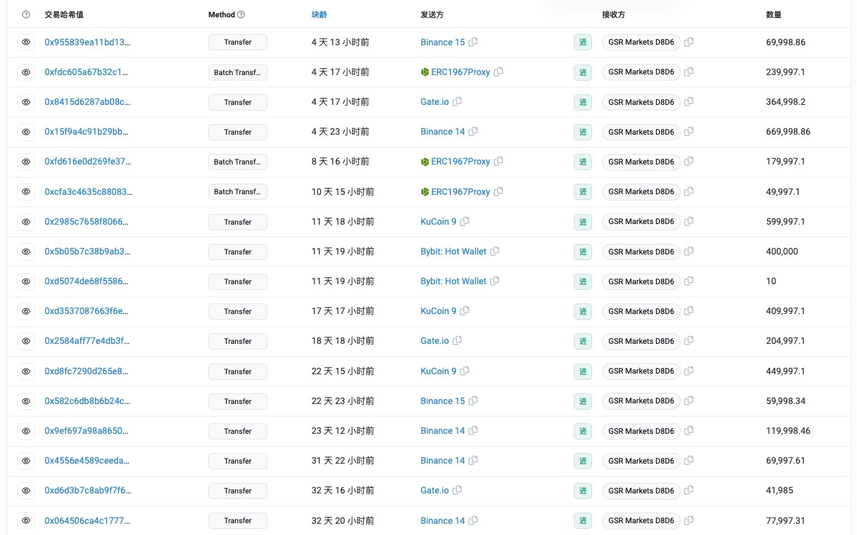Click the amount 669,998.86

pyautogui.click(x=788, y=132)
